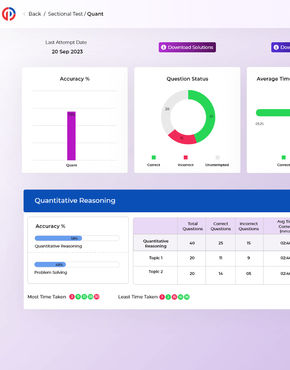
Task: Select the Quant breadcrumb item
Action: point(95,14)
